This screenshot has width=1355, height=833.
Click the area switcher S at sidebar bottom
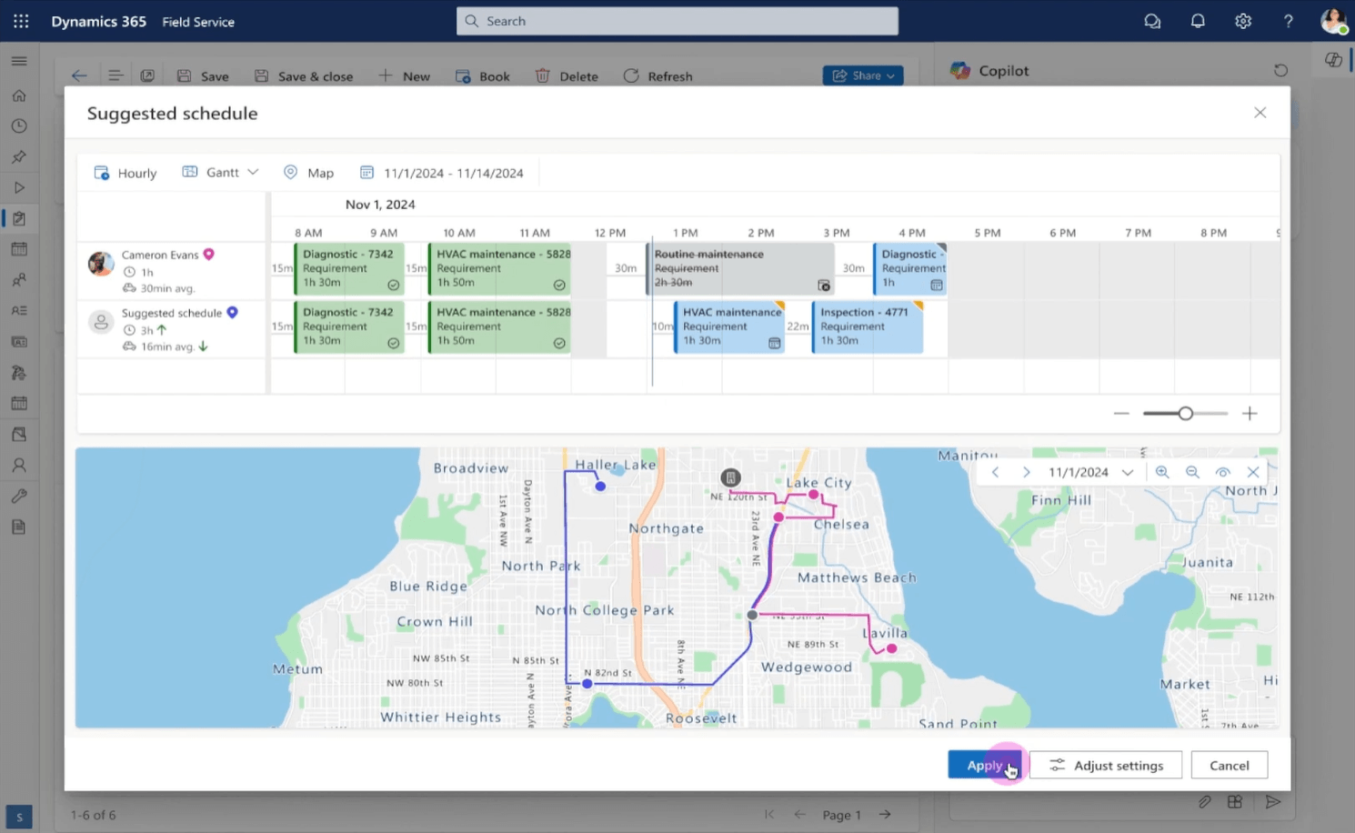pos(19,817)
